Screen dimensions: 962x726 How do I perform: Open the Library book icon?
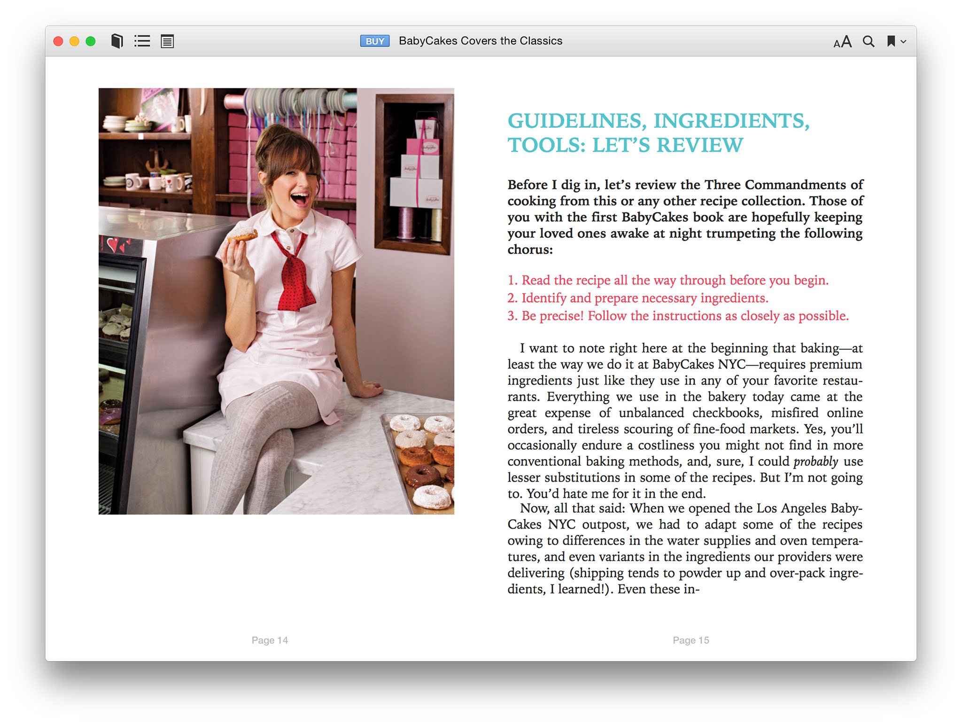pyautogui.click(x=117, y=41)
